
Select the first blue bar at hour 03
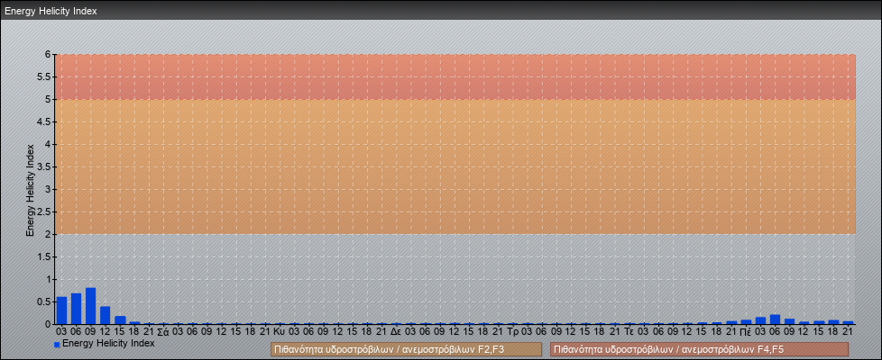click(x=61, y=310)
